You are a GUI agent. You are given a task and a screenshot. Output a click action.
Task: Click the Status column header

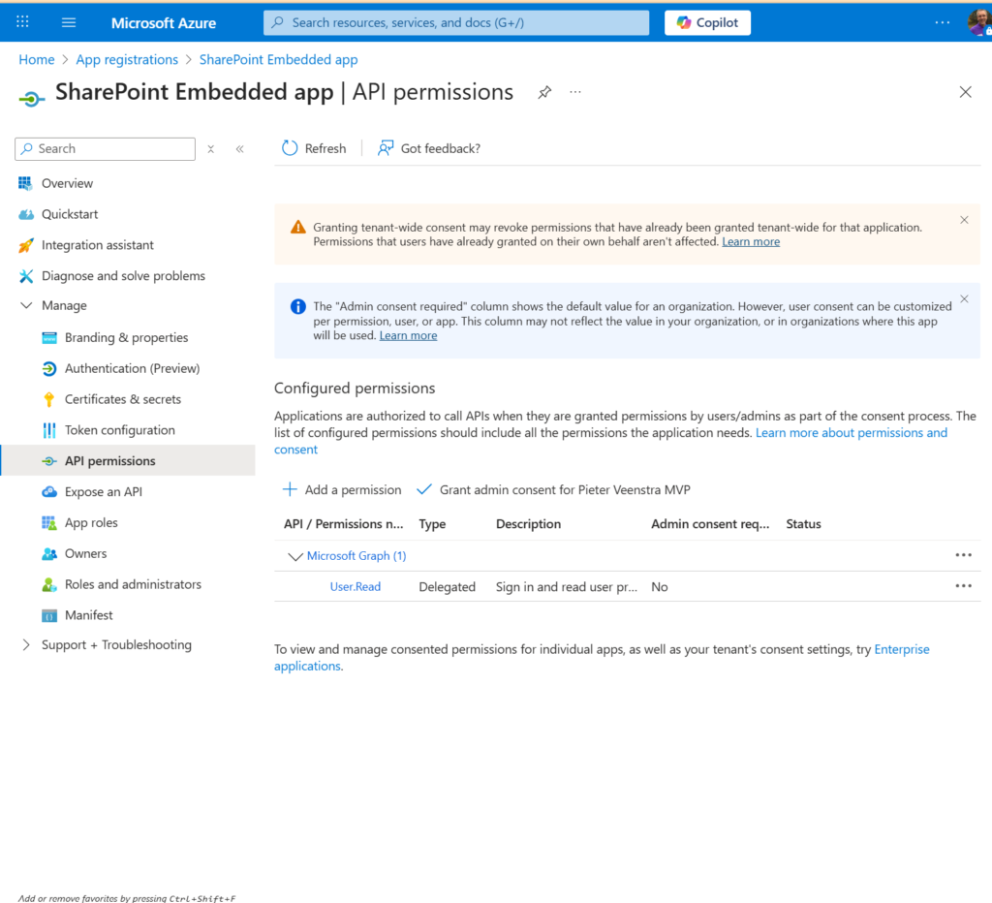point(803,524)
